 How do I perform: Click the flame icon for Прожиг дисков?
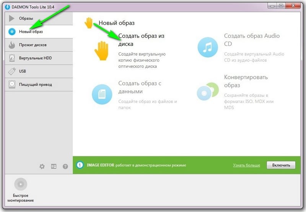[12, 45]
